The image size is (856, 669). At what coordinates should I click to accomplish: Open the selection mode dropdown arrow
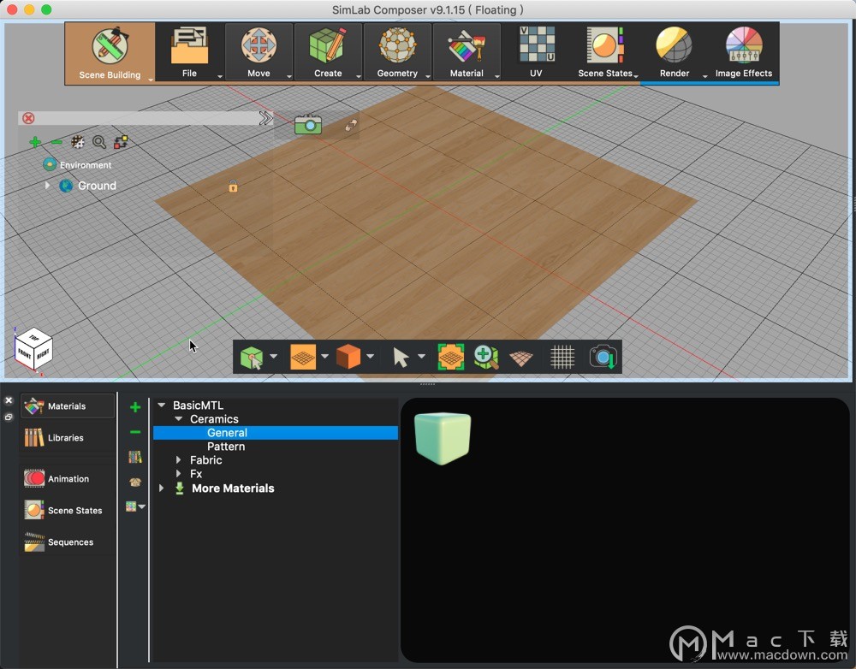[274, 357]
